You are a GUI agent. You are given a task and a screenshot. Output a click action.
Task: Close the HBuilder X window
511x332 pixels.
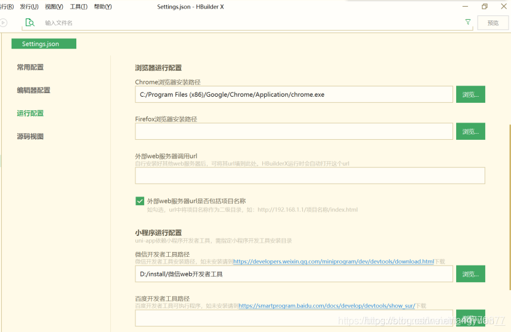(x=504, y=6)
